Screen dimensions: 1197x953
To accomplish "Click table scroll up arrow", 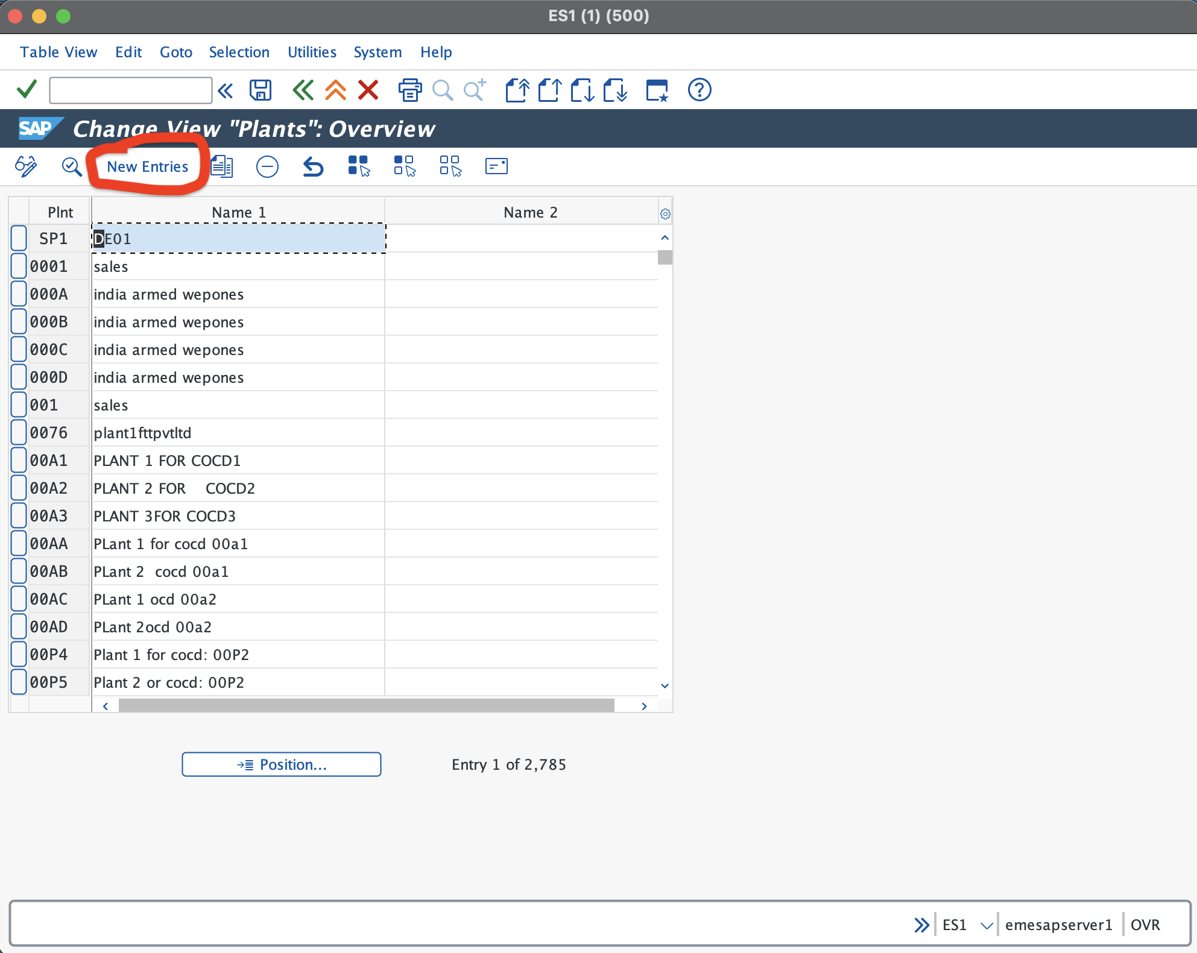I will [665, 237].
